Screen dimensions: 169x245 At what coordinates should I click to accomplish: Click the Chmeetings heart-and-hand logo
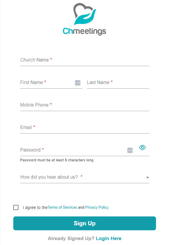(85, 14)
